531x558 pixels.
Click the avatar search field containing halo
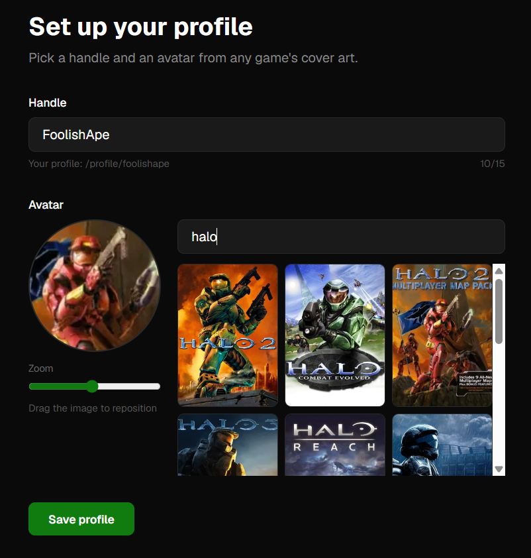341,237
